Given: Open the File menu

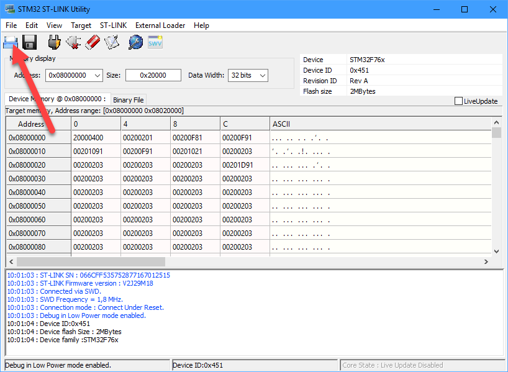Looking at the screenshot, I should click(x=11, y=25).
